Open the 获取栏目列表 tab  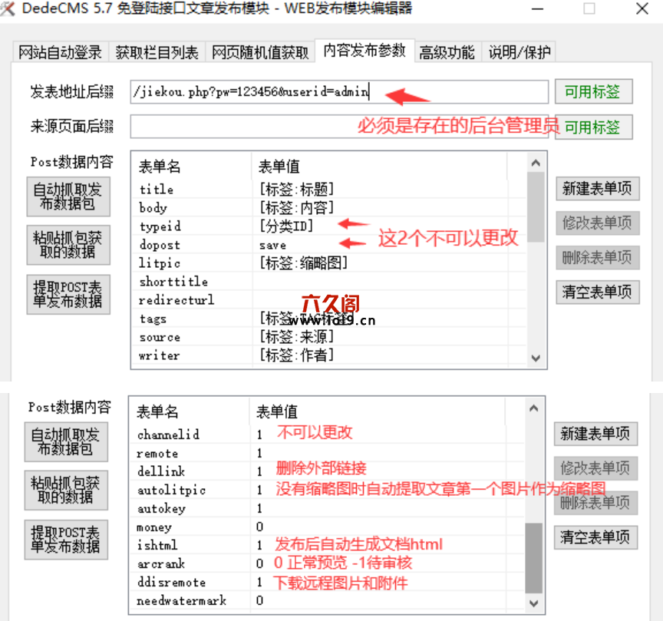coord(157,52)
